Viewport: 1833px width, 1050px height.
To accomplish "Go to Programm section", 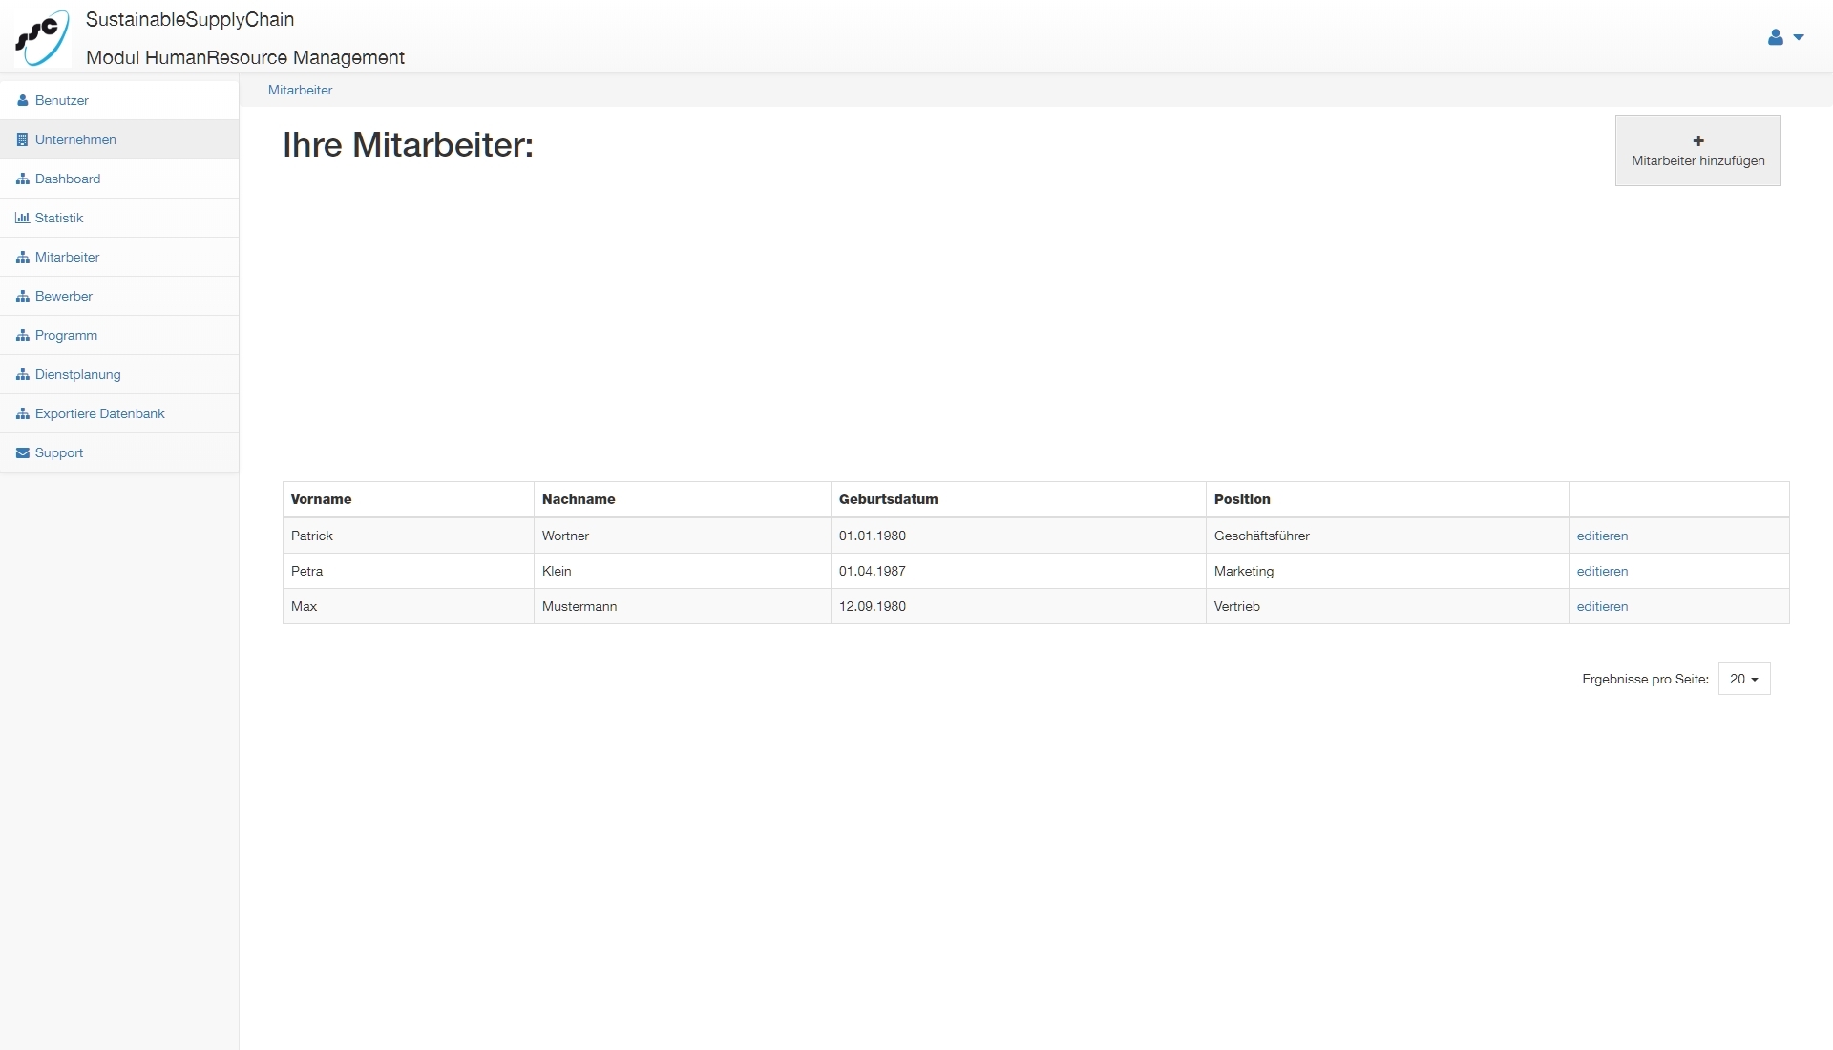I will 66,335.
